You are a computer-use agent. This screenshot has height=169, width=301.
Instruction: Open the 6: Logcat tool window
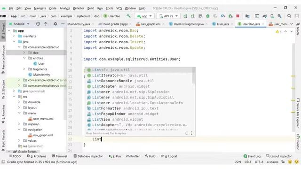pyautogui.click(x=169, y=156)
